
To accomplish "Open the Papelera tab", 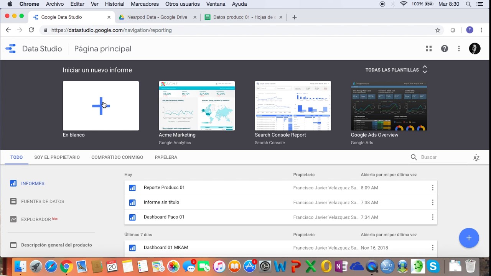I will pos(166,157).
